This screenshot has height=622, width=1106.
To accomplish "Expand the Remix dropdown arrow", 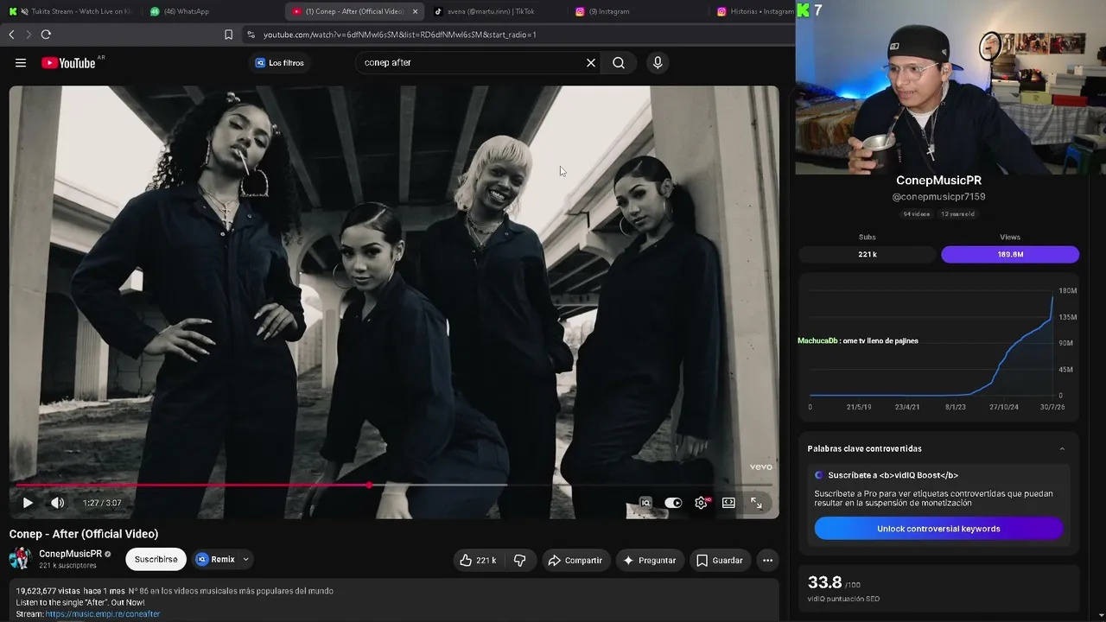I will (246, 560).
